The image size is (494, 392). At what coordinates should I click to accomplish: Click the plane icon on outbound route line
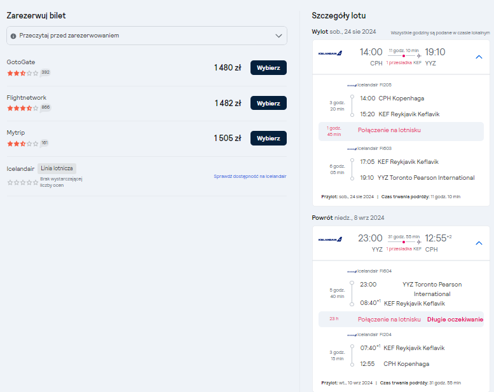(x=419, y=56)
